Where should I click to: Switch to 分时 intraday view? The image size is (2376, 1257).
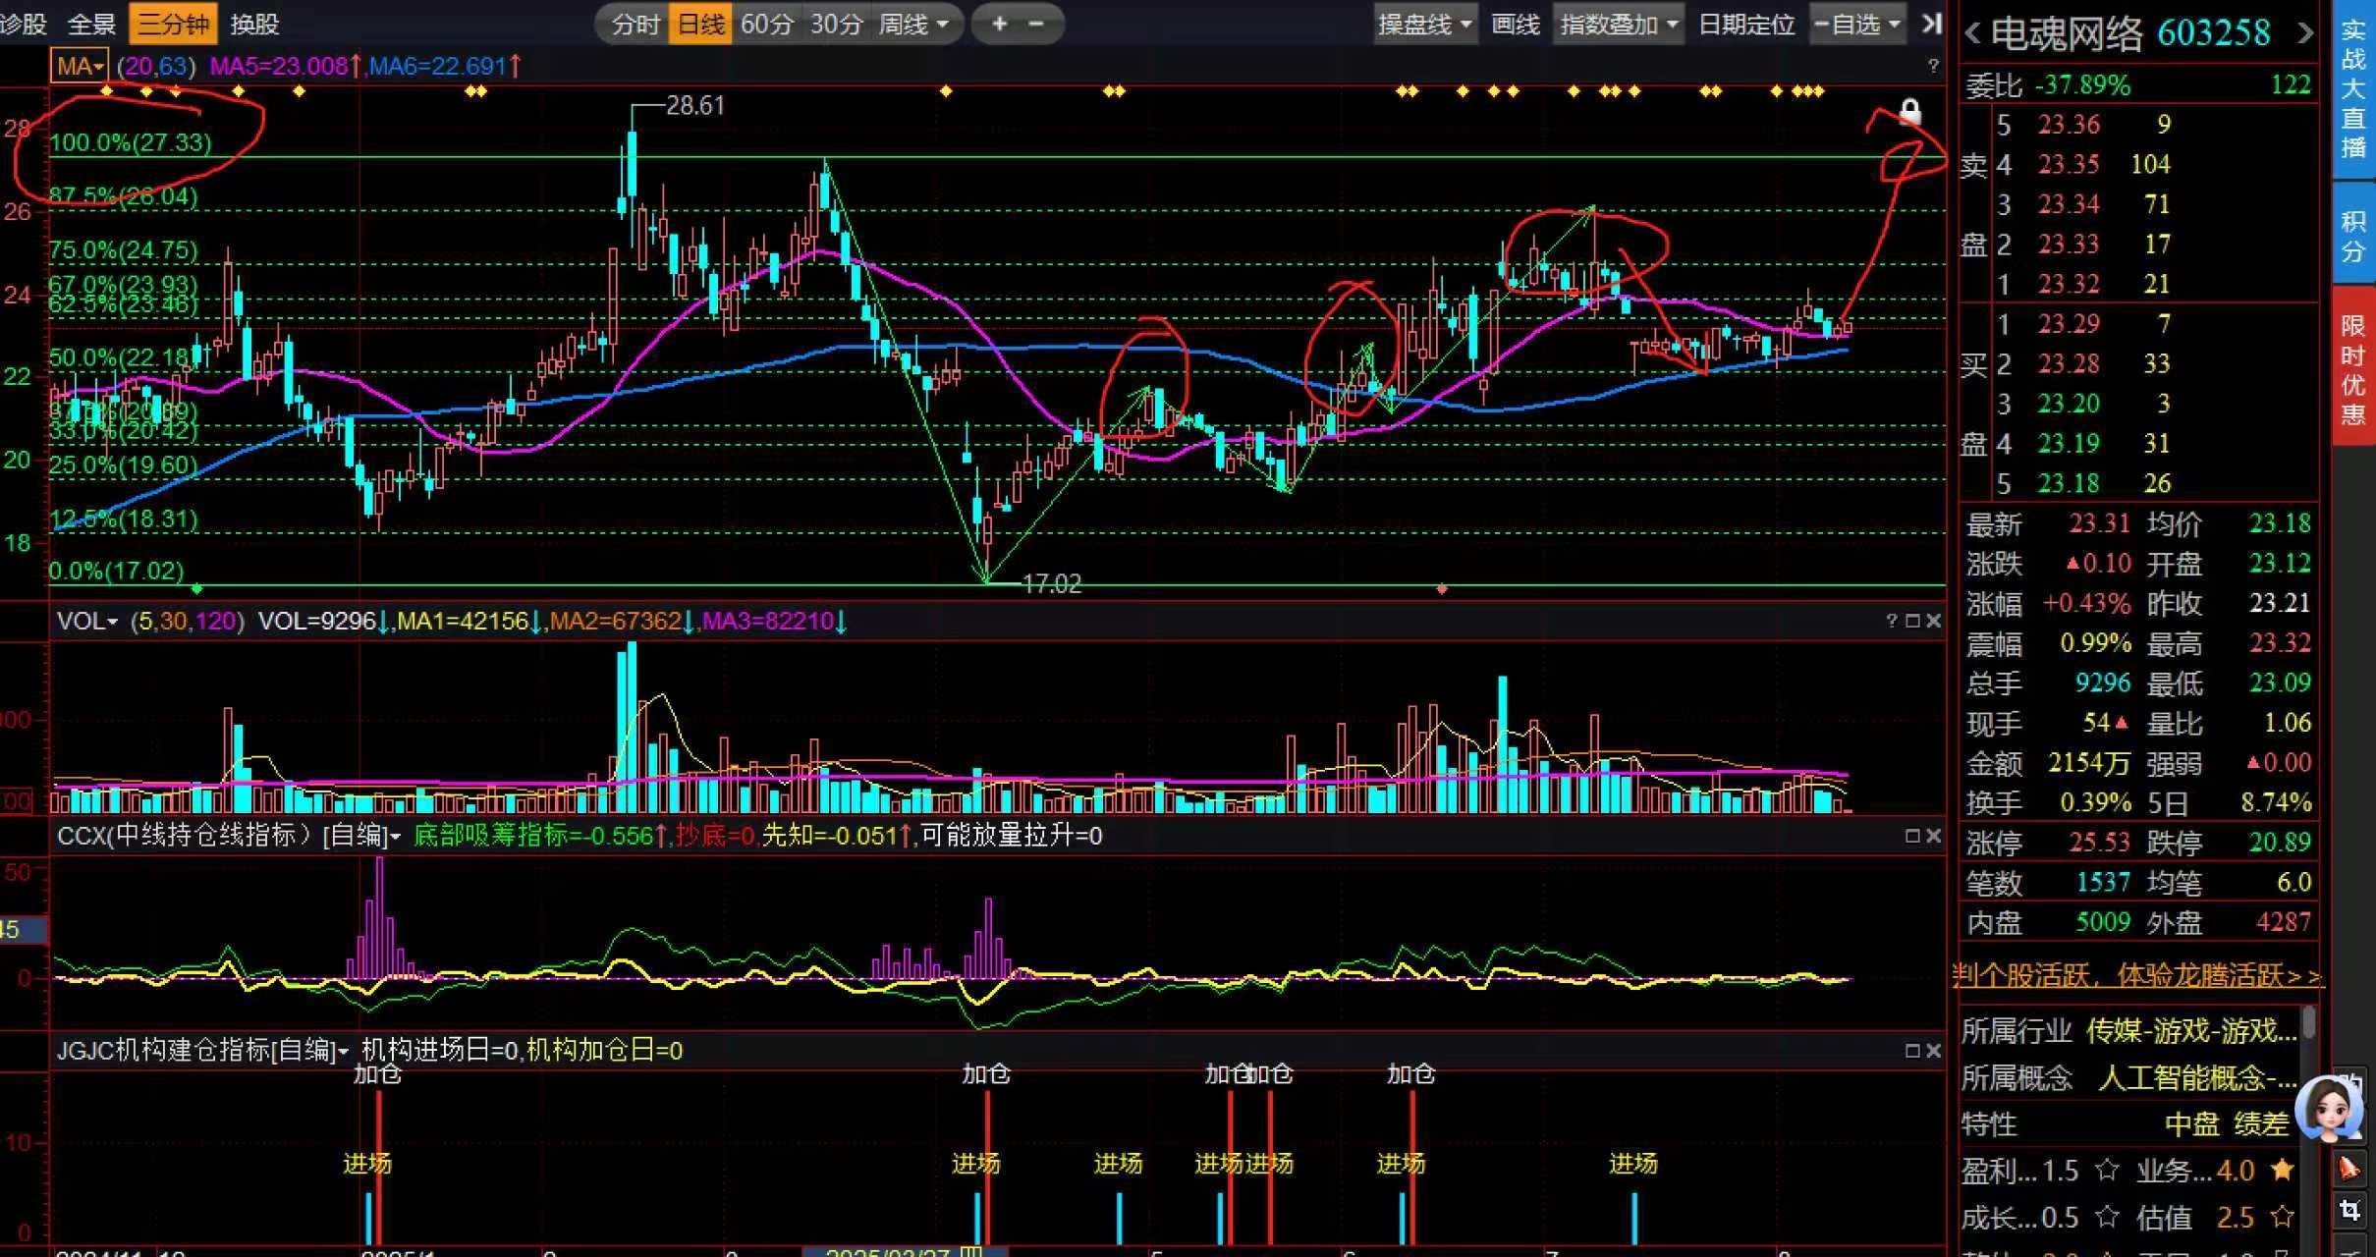[635, 24]
